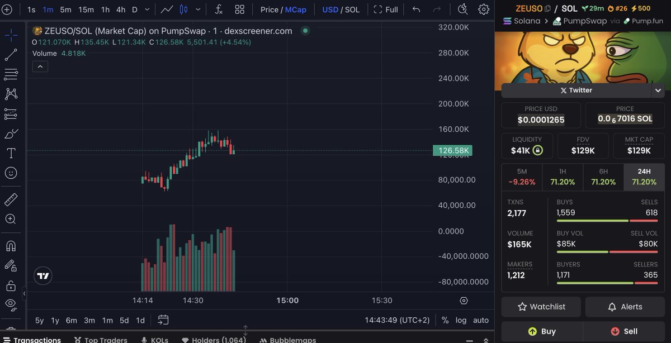Click the buy vol versus sell vol bar
The height and width of the screenshot is (343, 671).
click(607, 252)
